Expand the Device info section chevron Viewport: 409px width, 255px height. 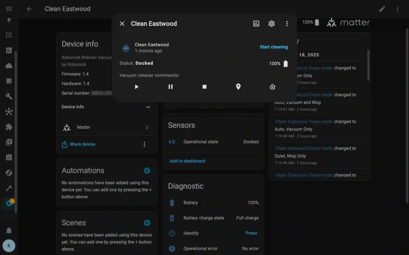pos(148,107)
